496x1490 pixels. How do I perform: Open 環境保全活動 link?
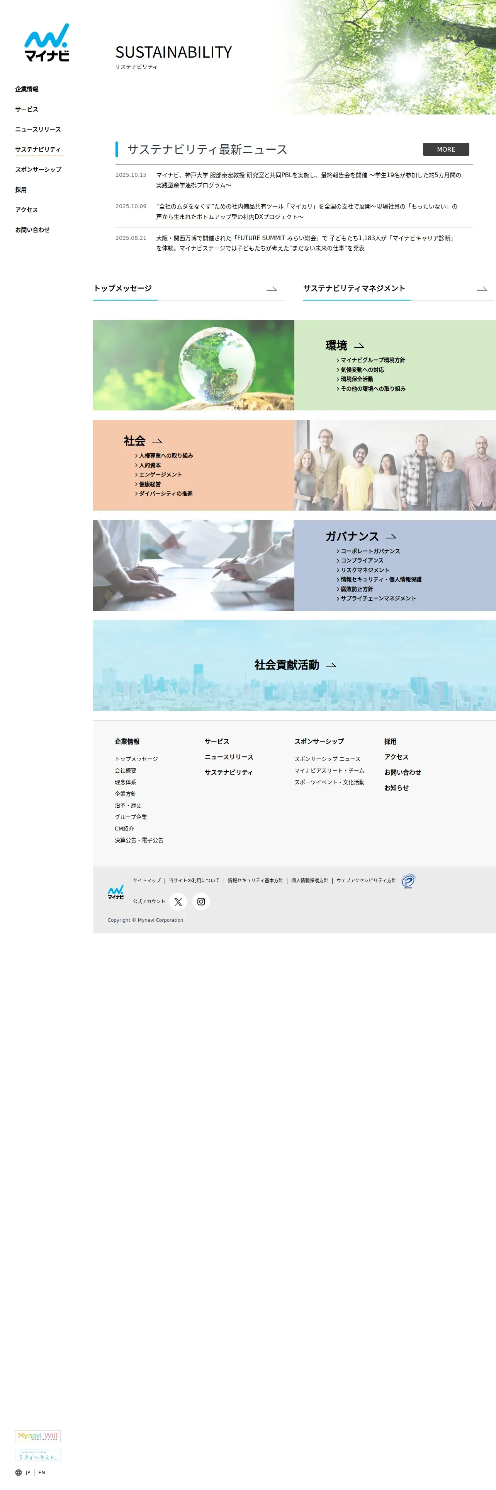tap(356, 379)
